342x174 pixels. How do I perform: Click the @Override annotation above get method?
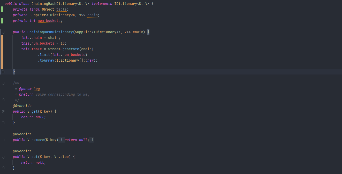click(22, 106)
